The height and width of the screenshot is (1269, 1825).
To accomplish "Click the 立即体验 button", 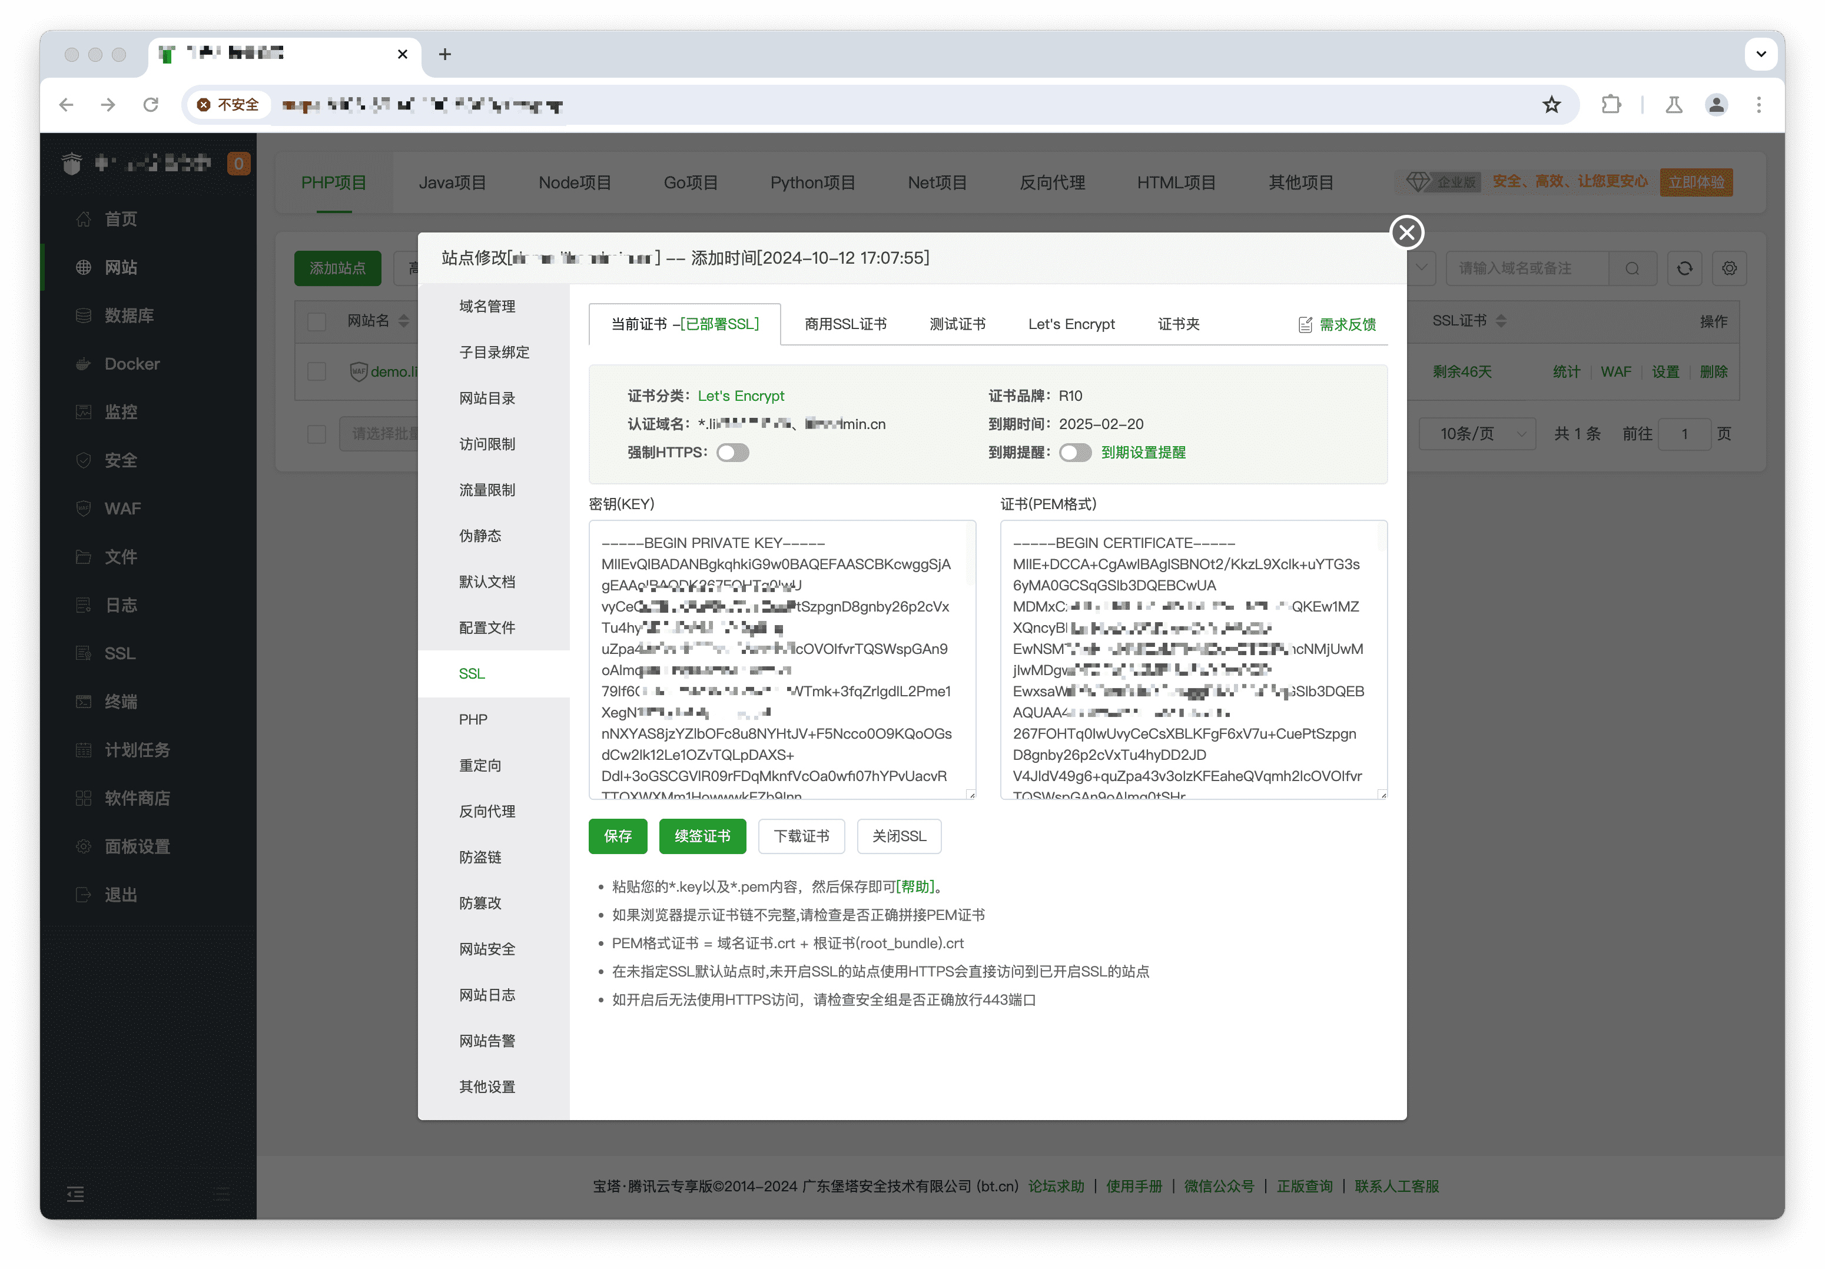I will (x=1696, y=183).
